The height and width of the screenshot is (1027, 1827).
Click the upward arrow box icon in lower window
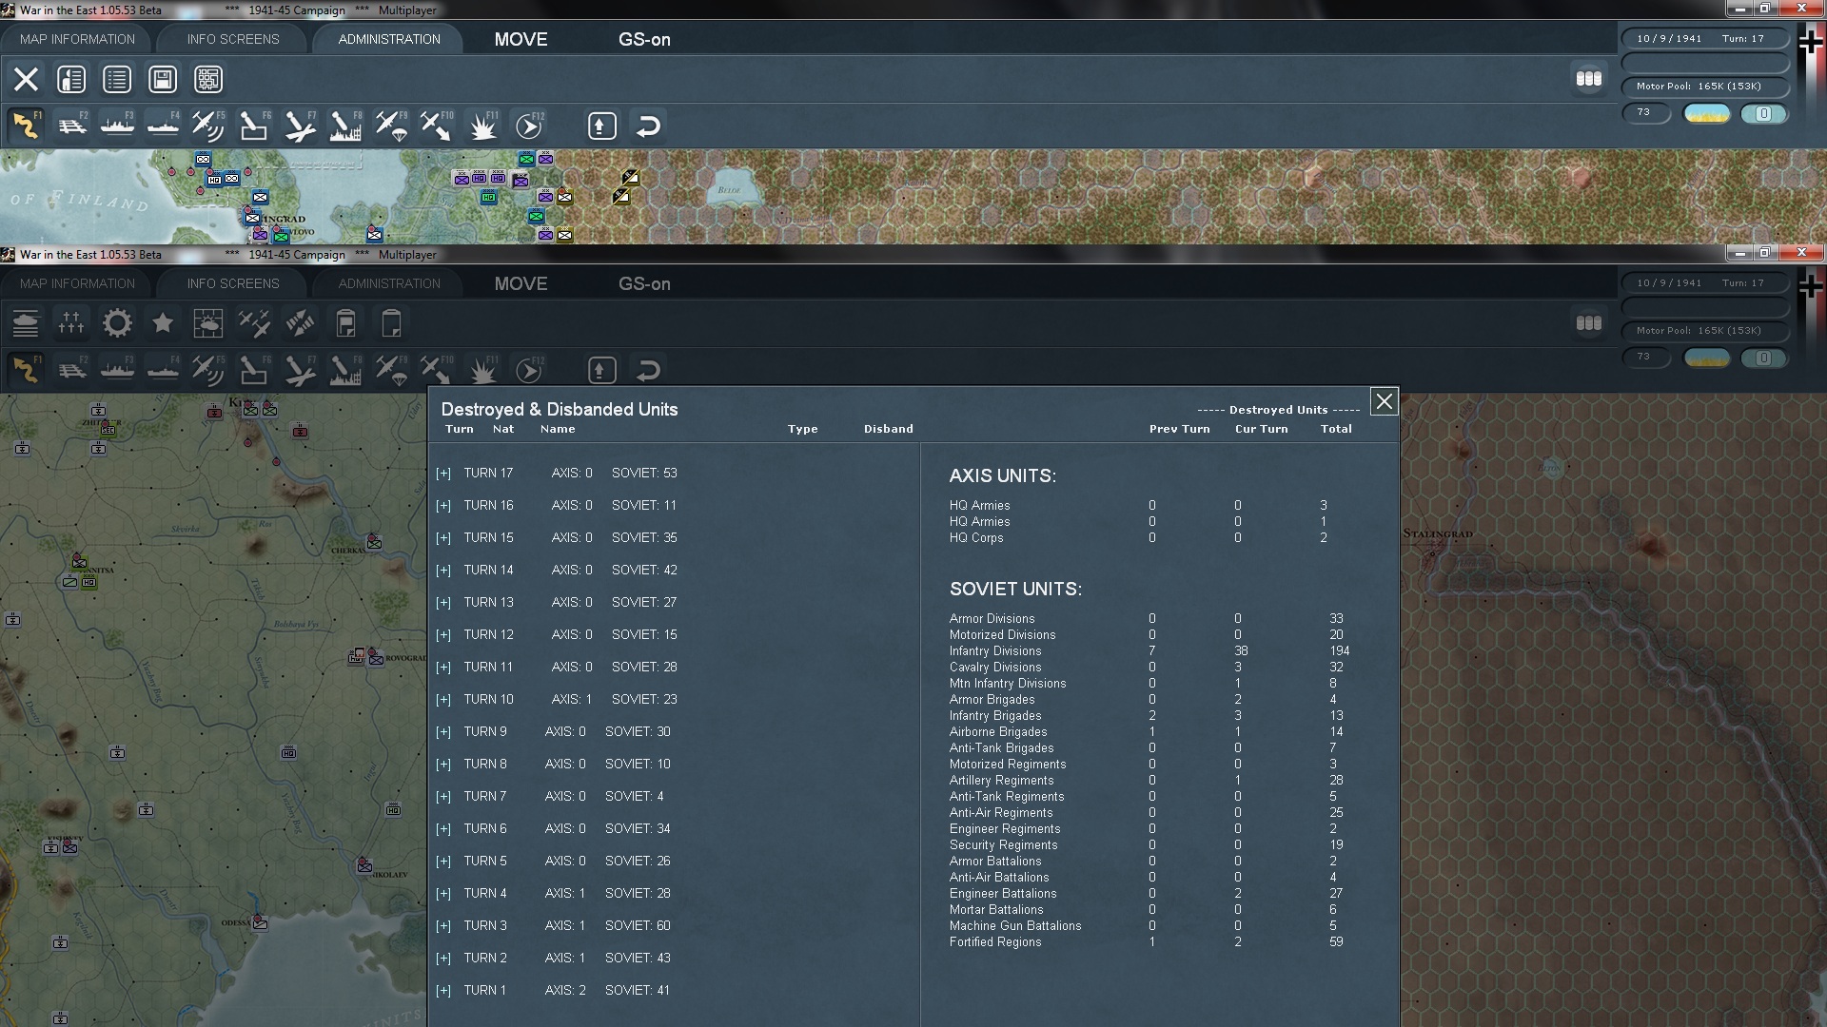(x=601, y=370)
